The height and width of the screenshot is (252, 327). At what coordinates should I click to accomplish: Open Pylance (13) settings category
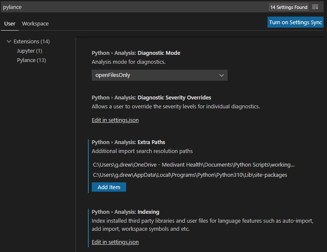(31, 60)
